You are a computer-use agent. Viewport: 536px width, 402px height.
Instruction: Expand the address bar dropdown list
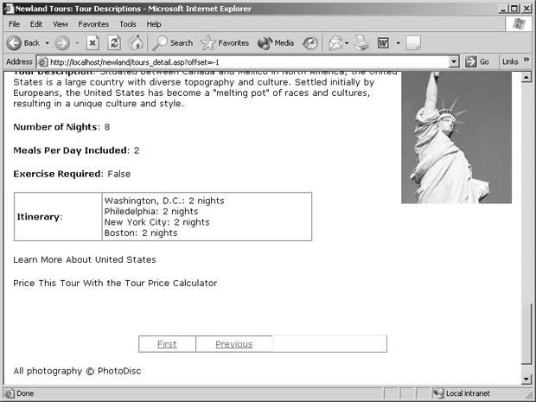pyautogui.click(x=454, y=62)
